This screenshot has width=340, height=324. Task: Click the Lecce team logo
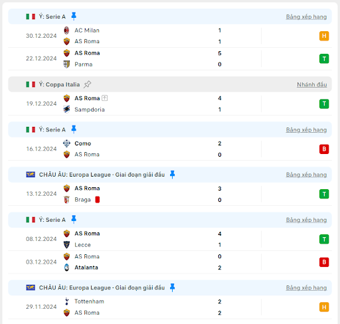tap(66, 245)
